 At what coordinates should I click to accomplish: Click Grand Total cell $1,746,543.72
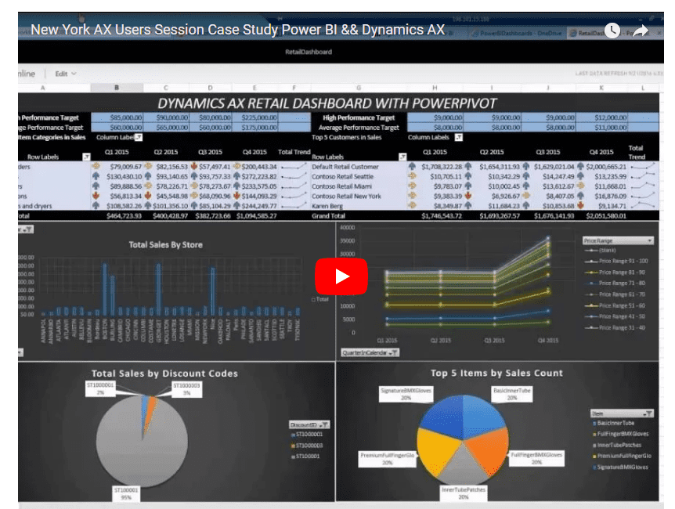441,216
